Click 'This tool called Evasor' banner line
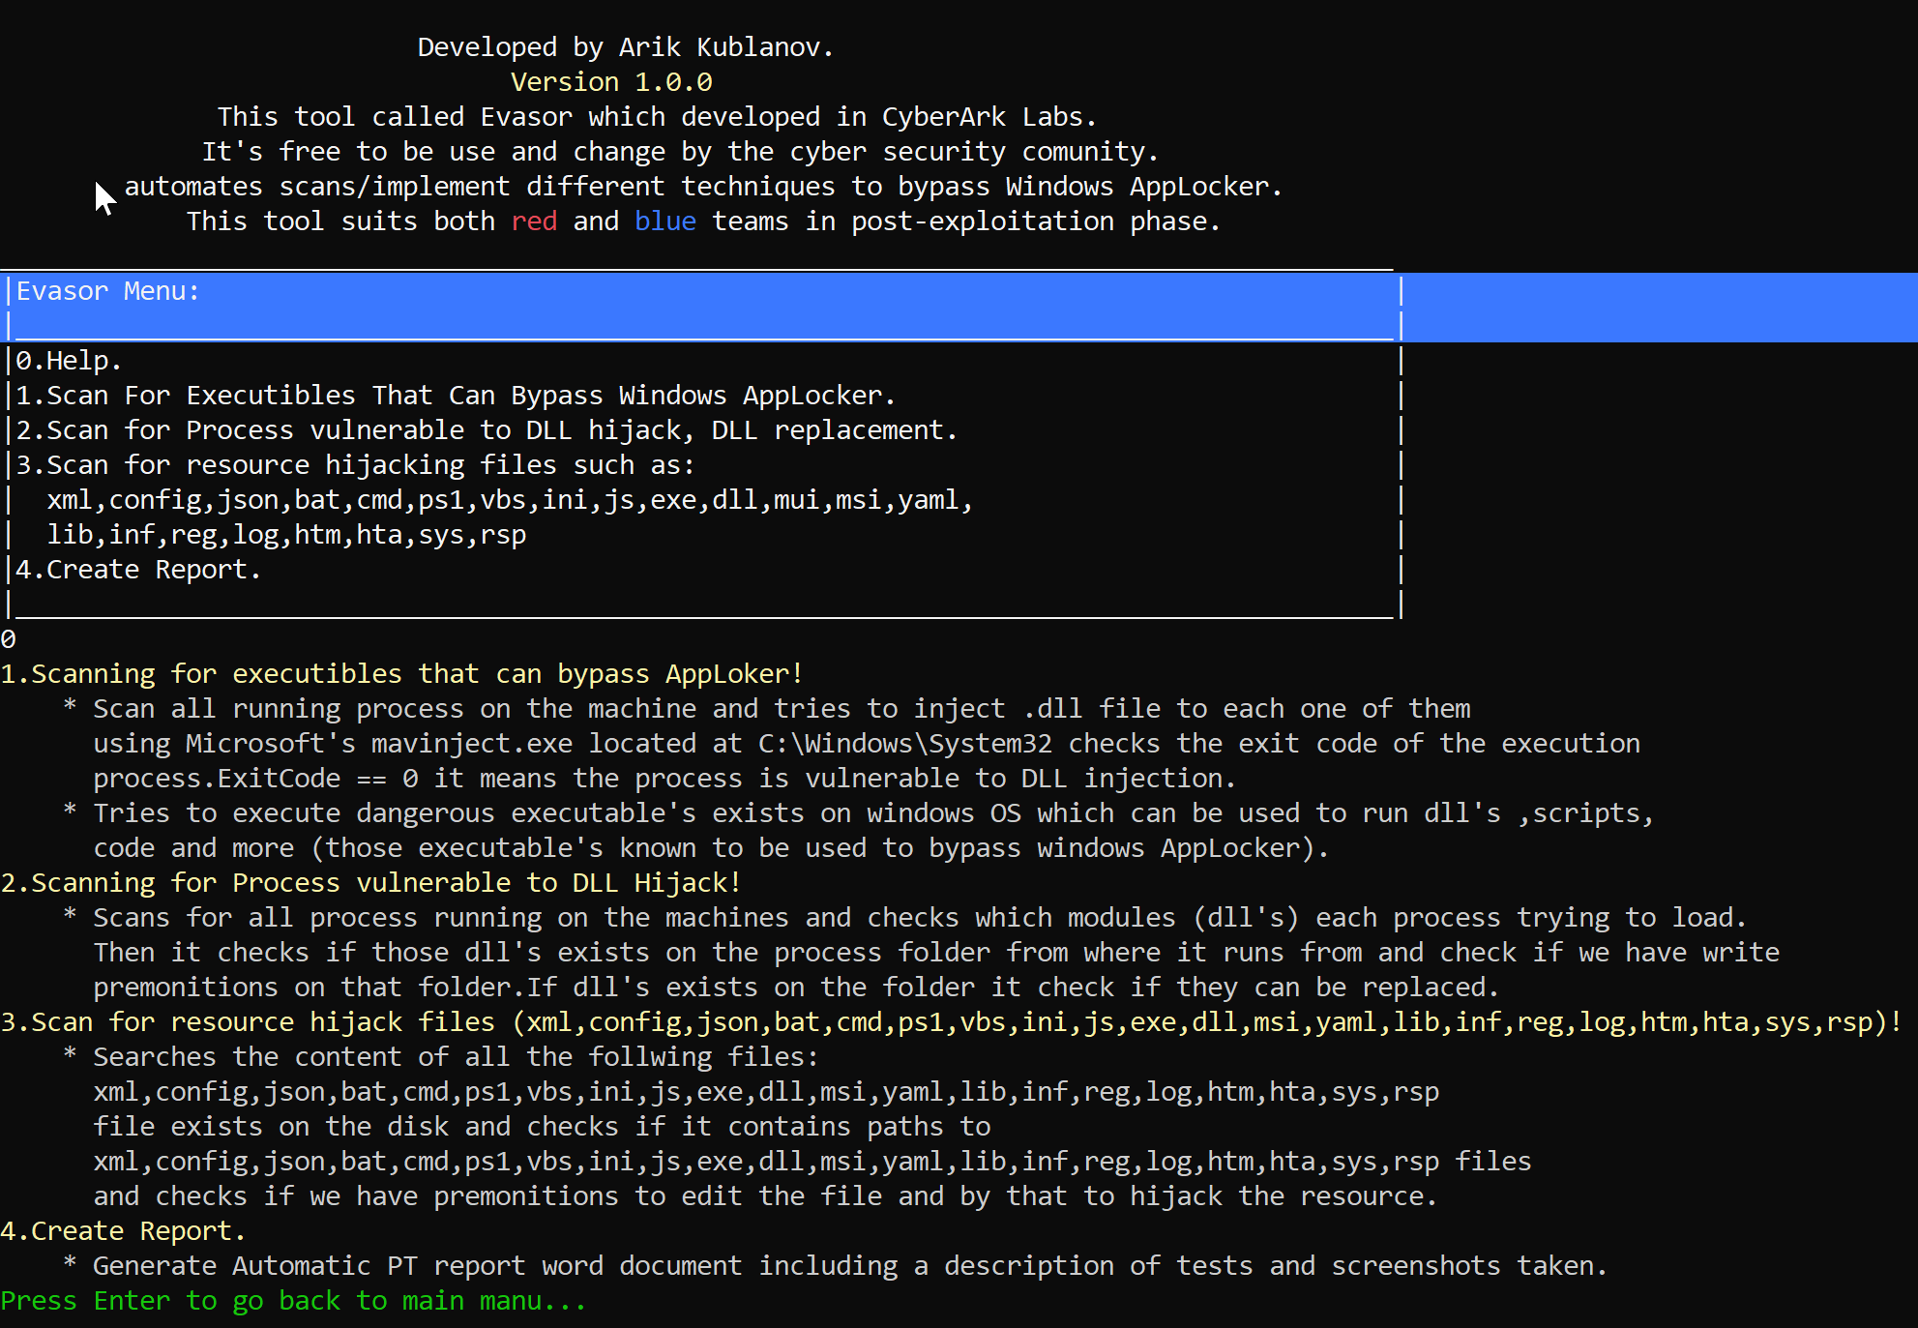1918x1328 pixels. (x=657, y=117)
